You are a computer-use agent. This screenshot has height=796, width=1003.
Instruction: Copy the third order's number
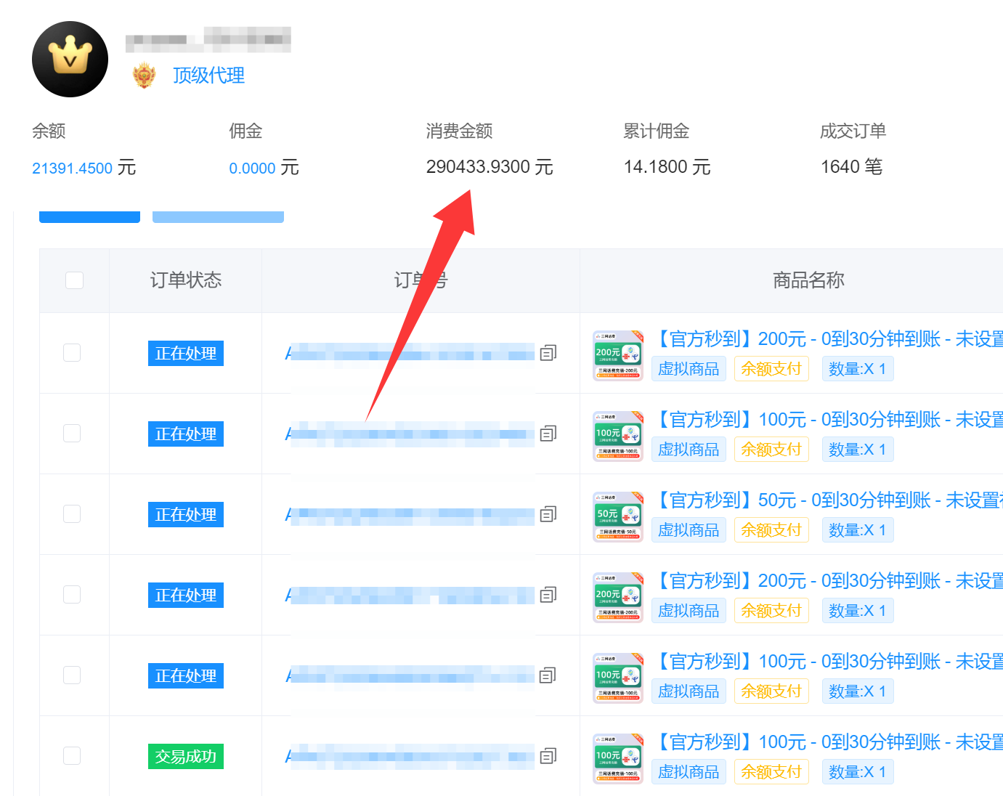click(x=548, y=514)
